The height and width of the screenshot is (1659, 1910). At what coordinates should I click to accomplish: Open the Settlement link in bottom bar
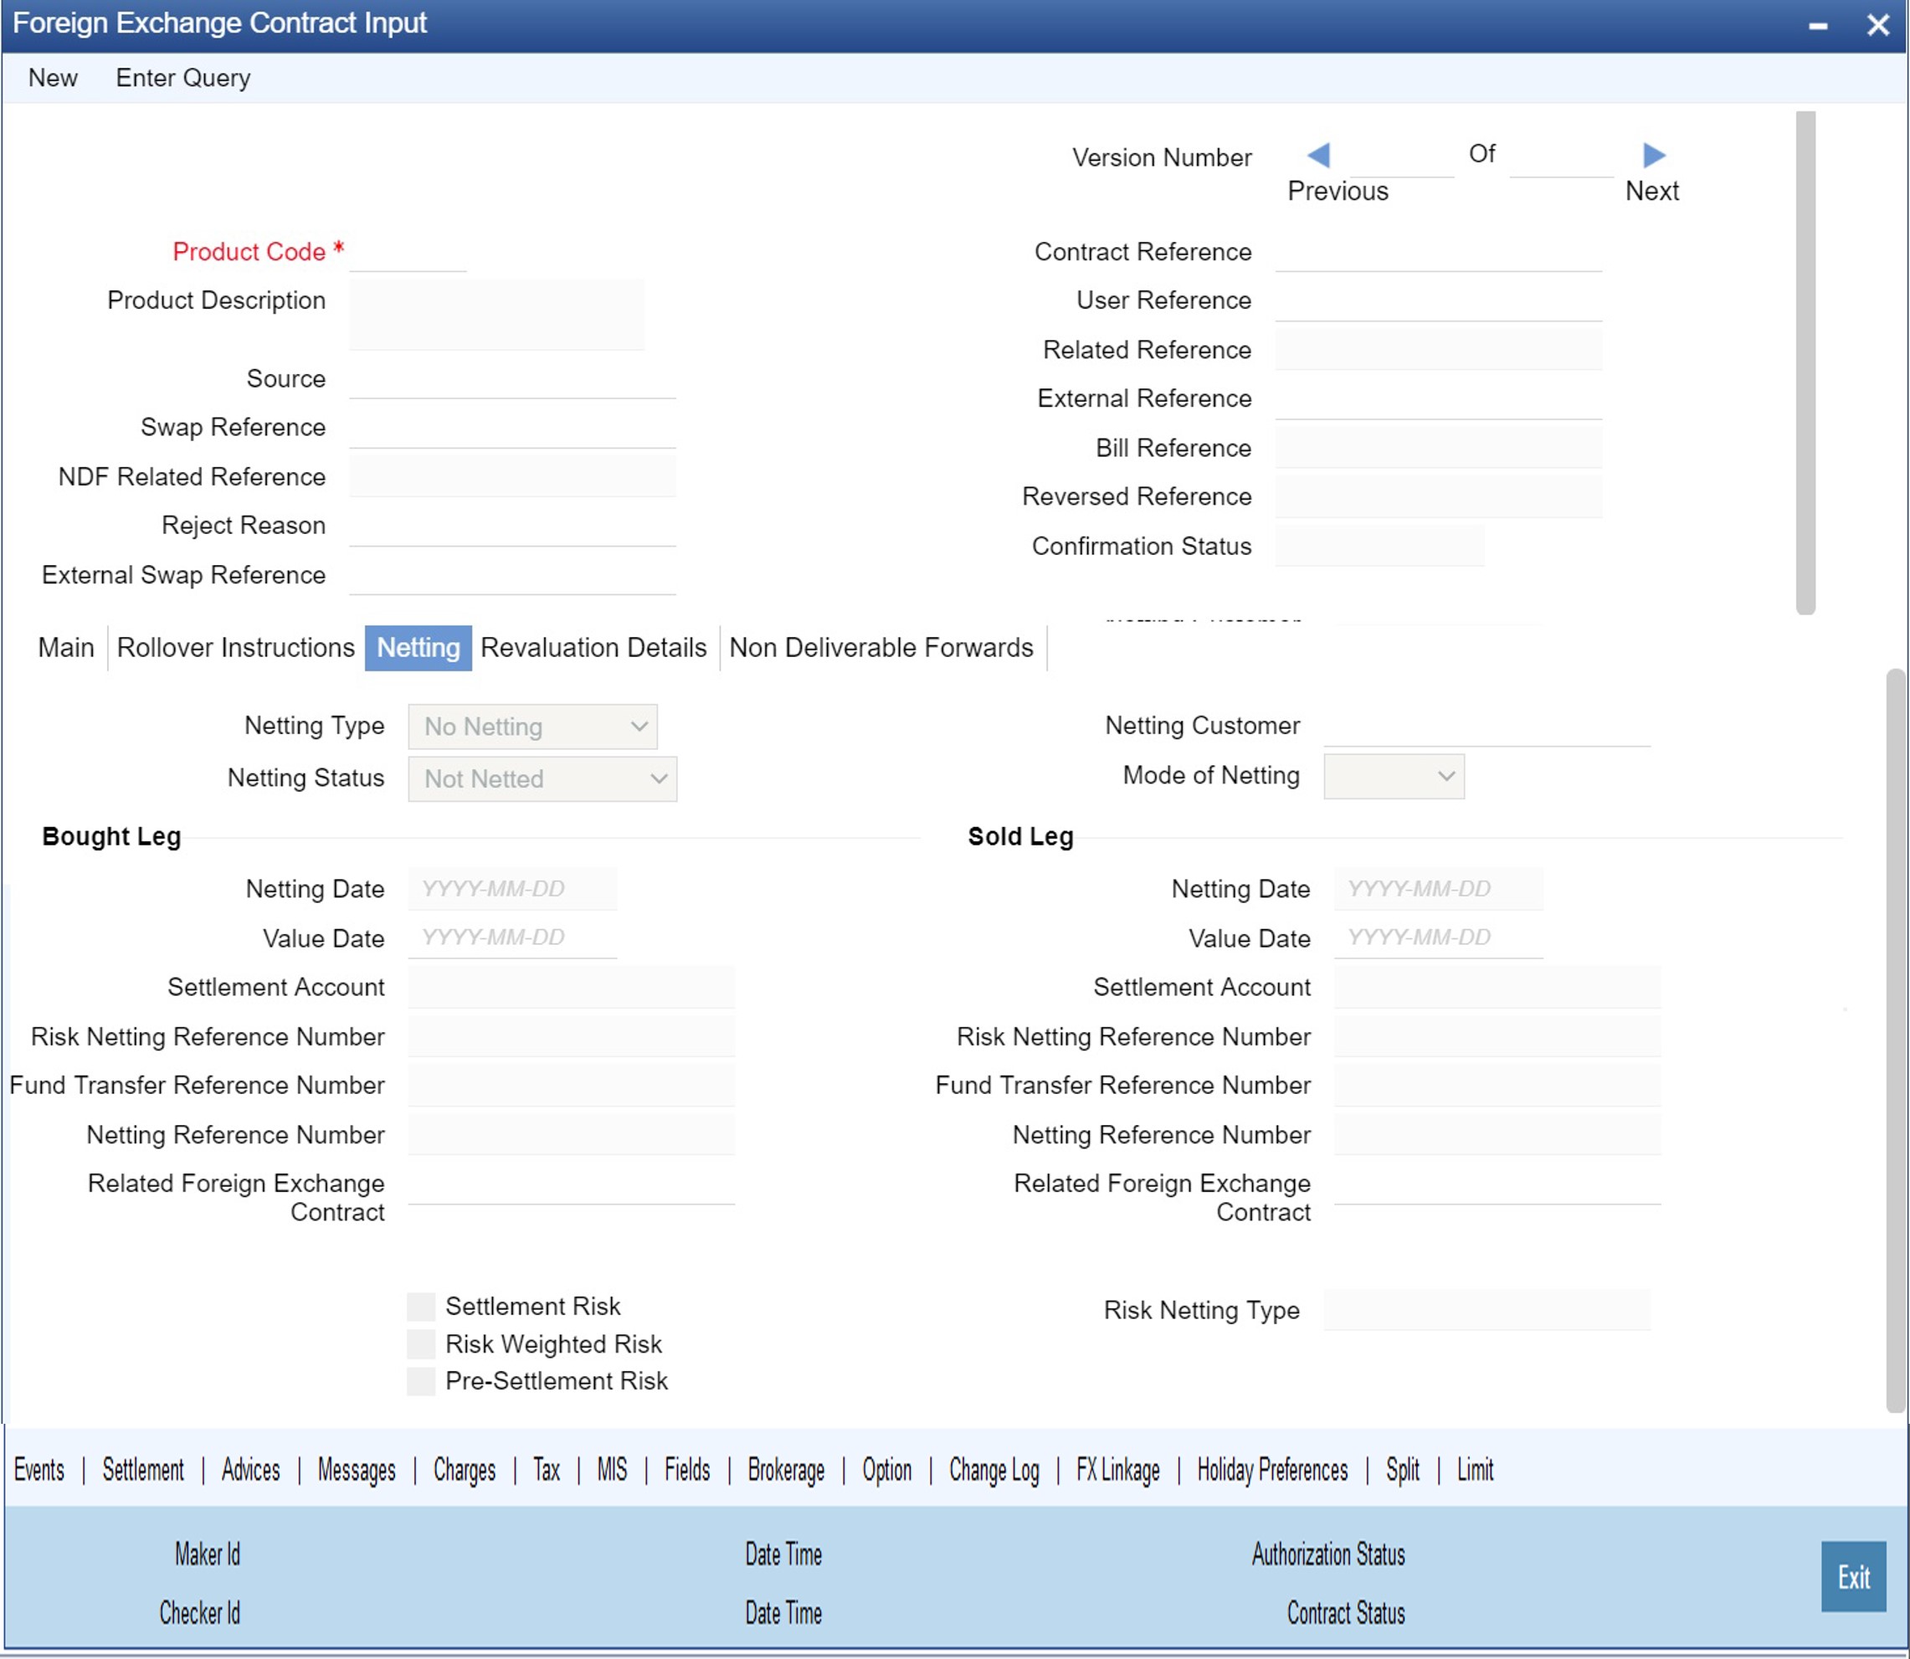(x=142, y=1469)
